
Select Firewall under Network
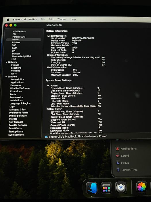[15, 65]
